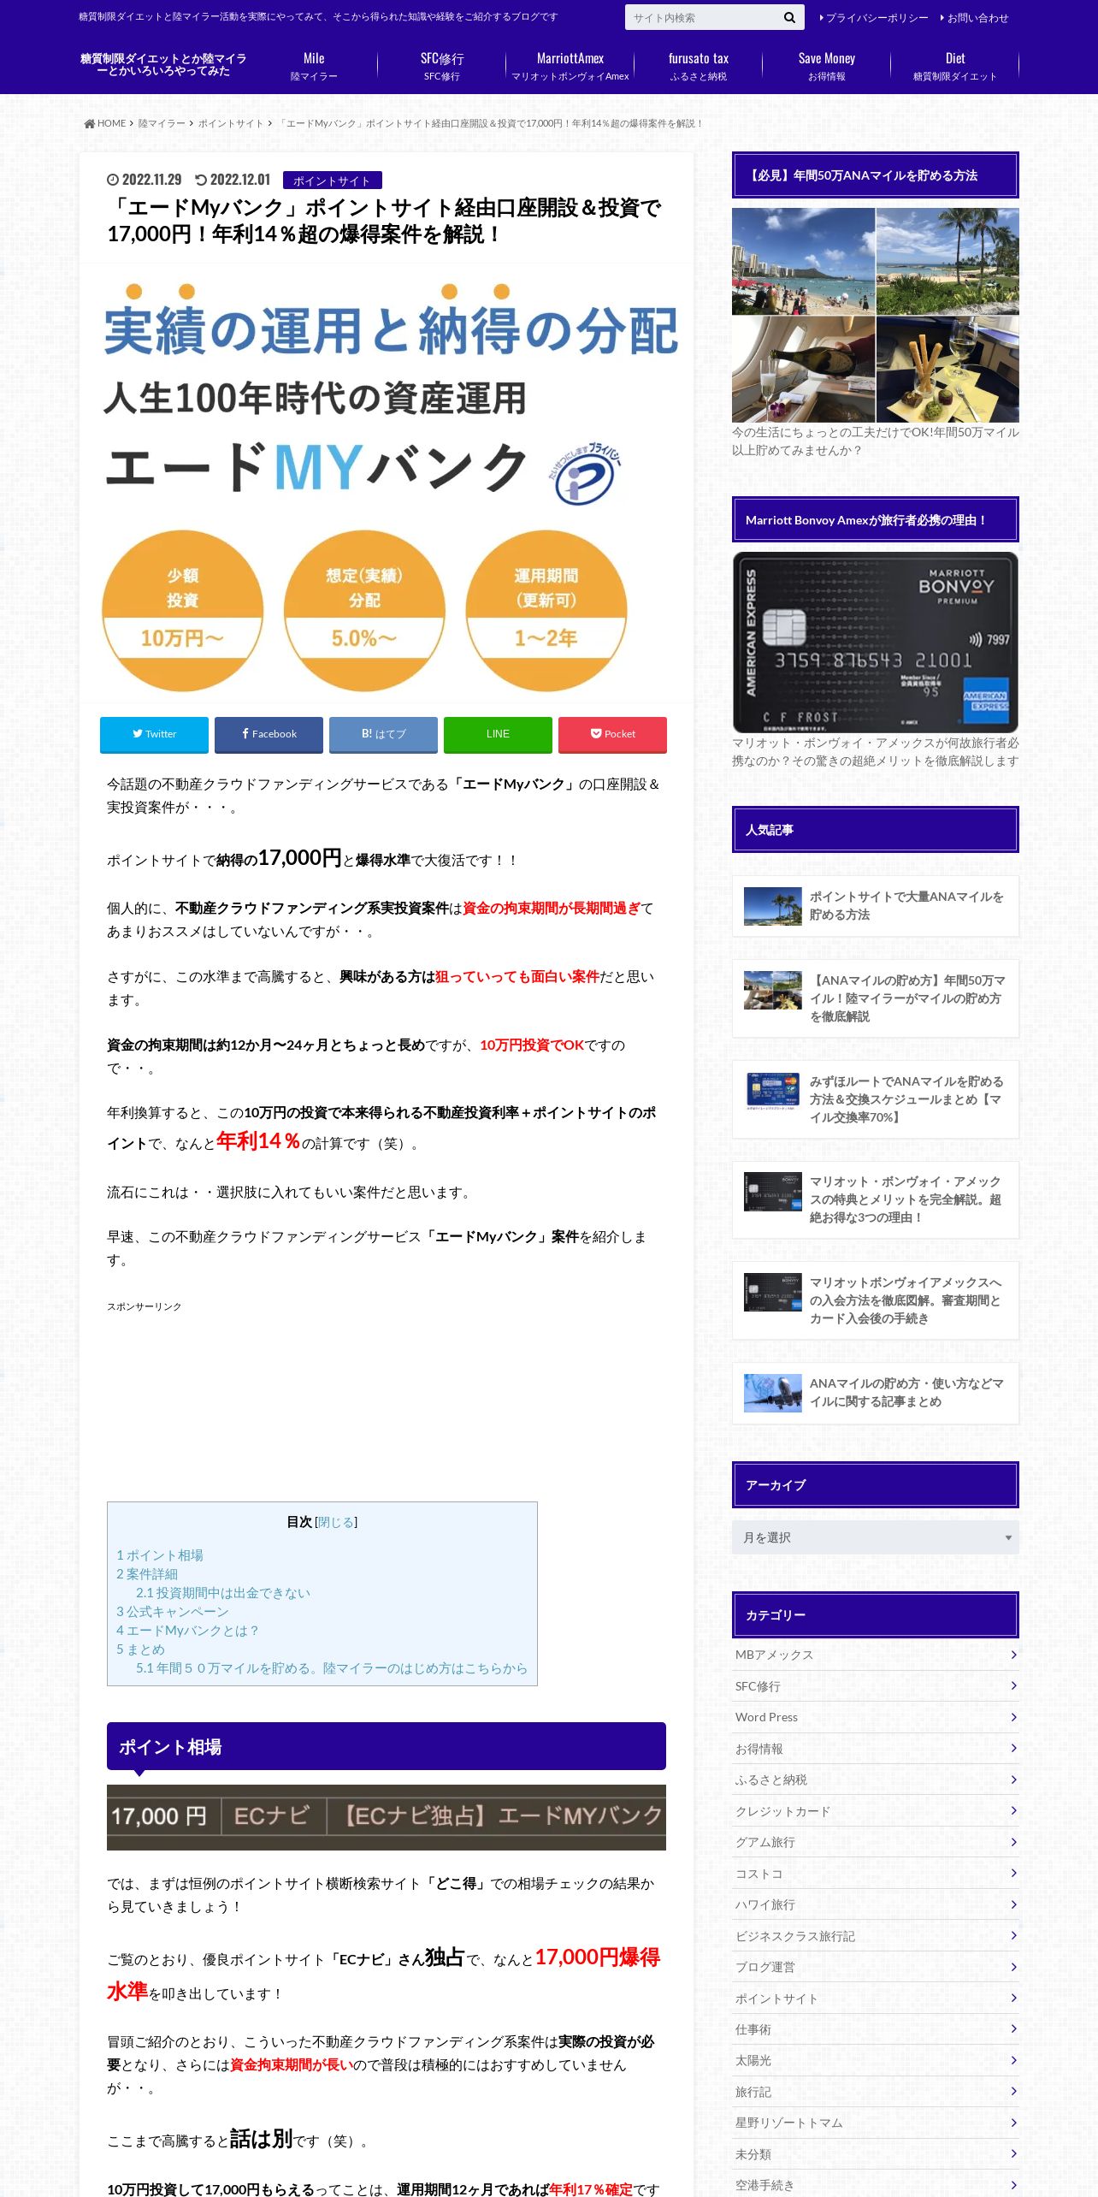Bookmark with the B! はてブ button
The height and width of the screenshot is (2197, 1098).
383,734
